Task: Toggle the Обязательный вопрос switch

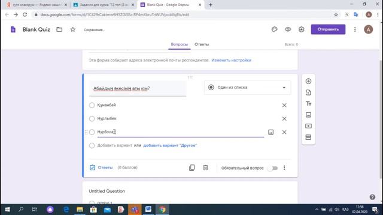Action: (273, 168)
